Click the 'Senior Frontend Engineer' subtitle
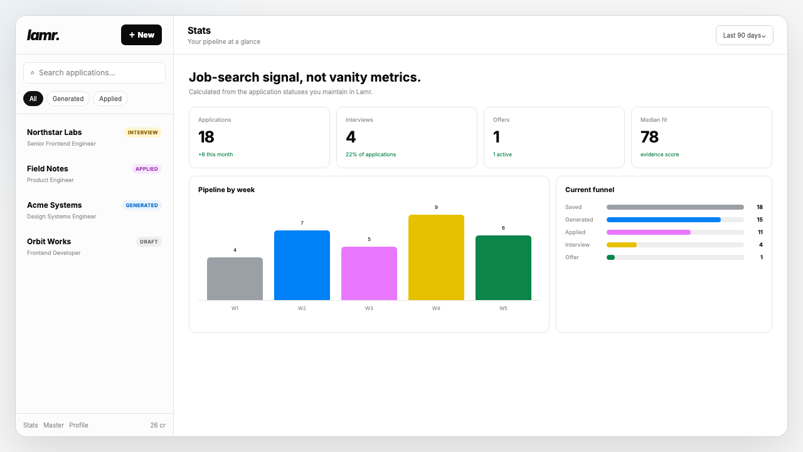The height and width of the screenshot is (452, 803). [61, 144]
